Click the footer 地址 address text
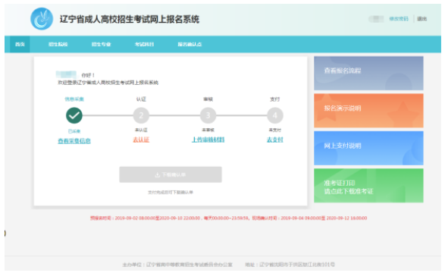This screenshot has width=445, height=273. pos(290,265)
